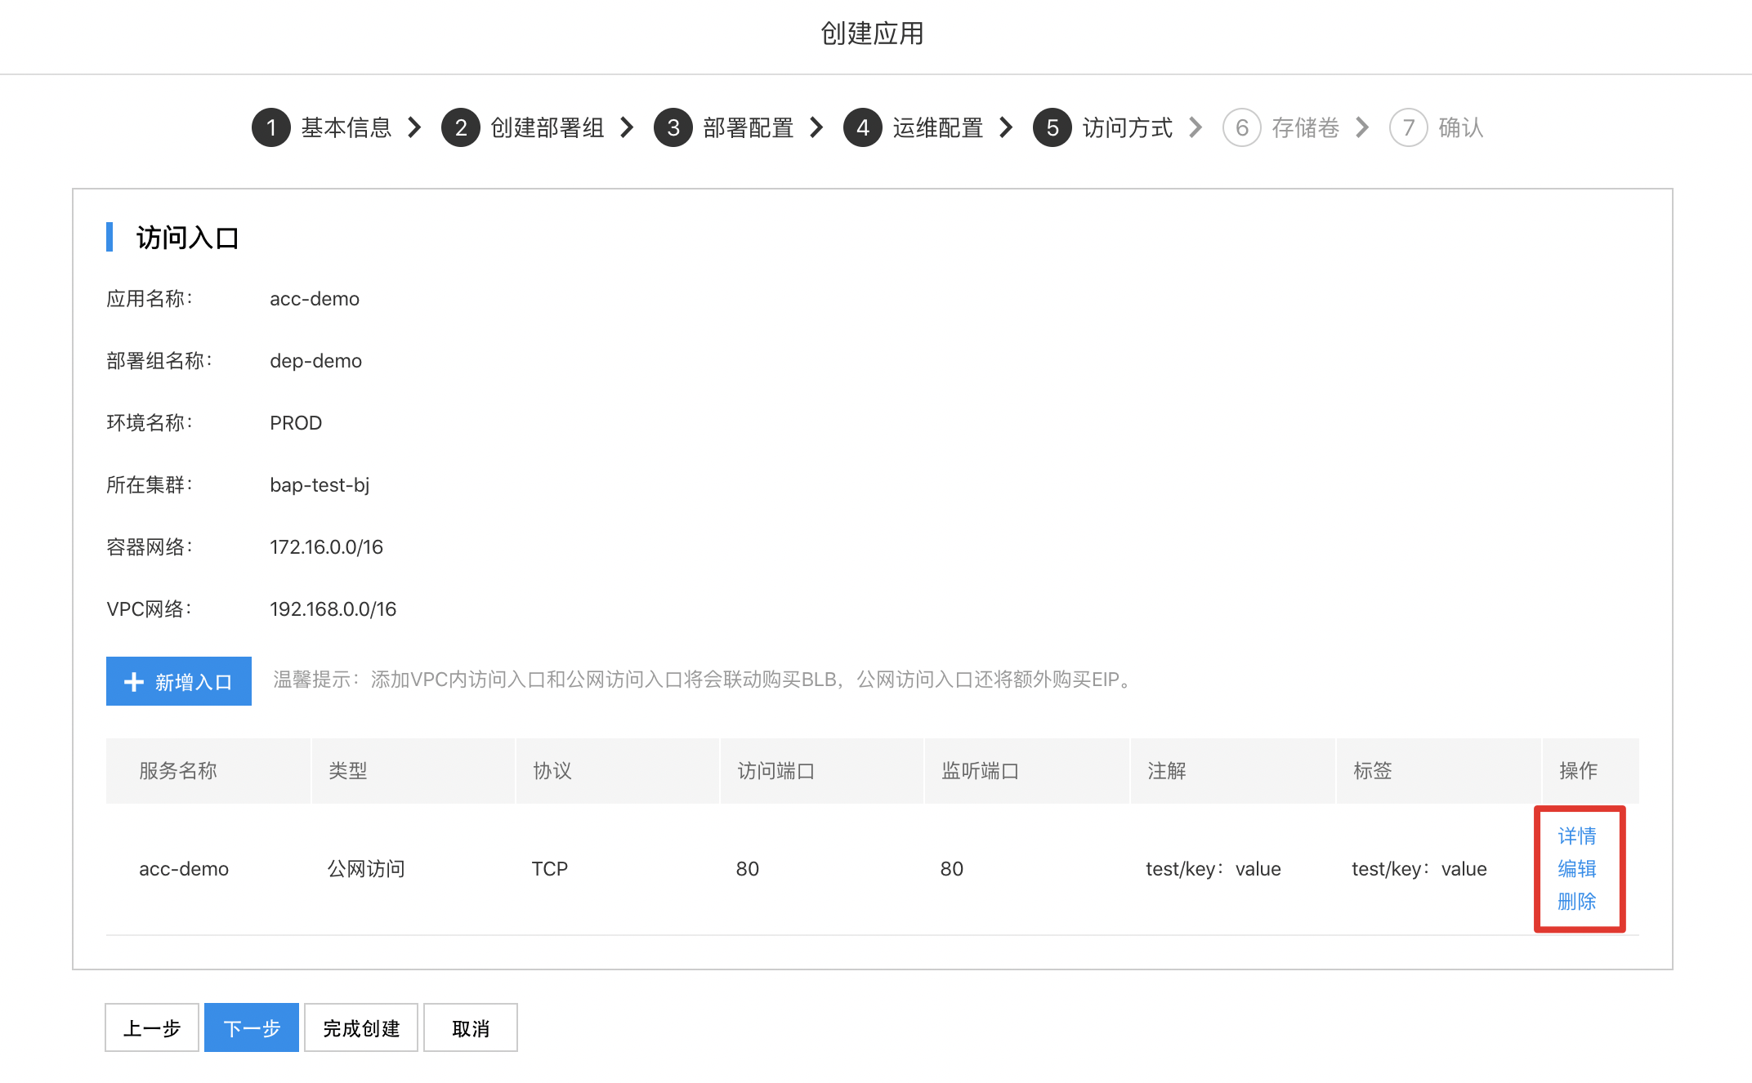The height and width of the screenshot is (1083, 1752).
Task: Select the 访问方式 step label
Action: pyautogui.click(x=1128, y=127)
